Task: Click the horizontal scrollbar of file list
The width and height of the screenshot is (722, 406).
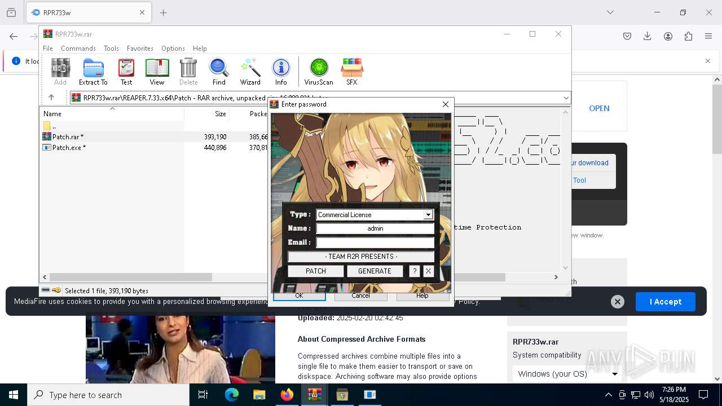Action: (x=131, y=277)
